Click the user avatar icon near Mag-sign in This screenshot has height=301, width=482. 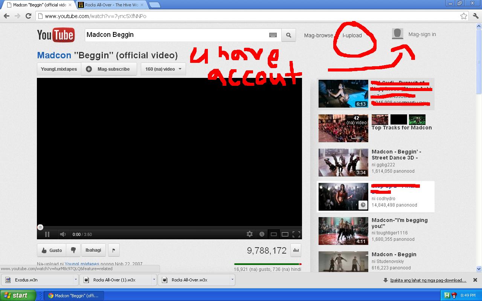tap(398, 34)
